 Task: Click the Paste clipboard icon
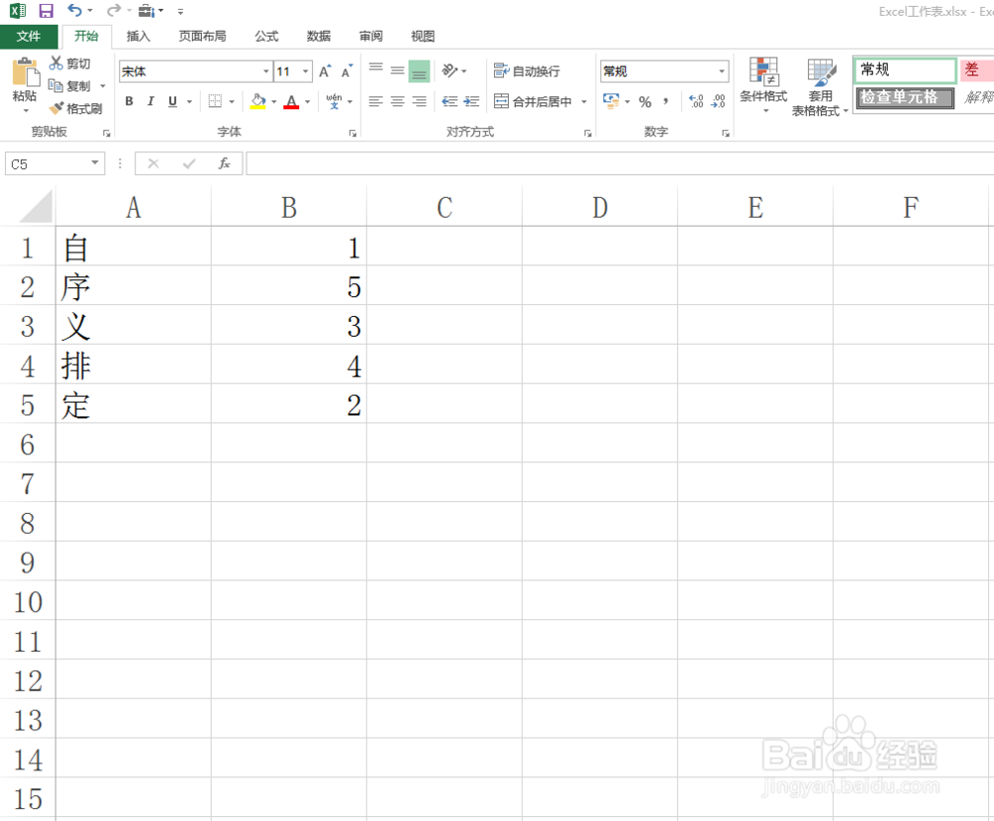coord(25,72)
